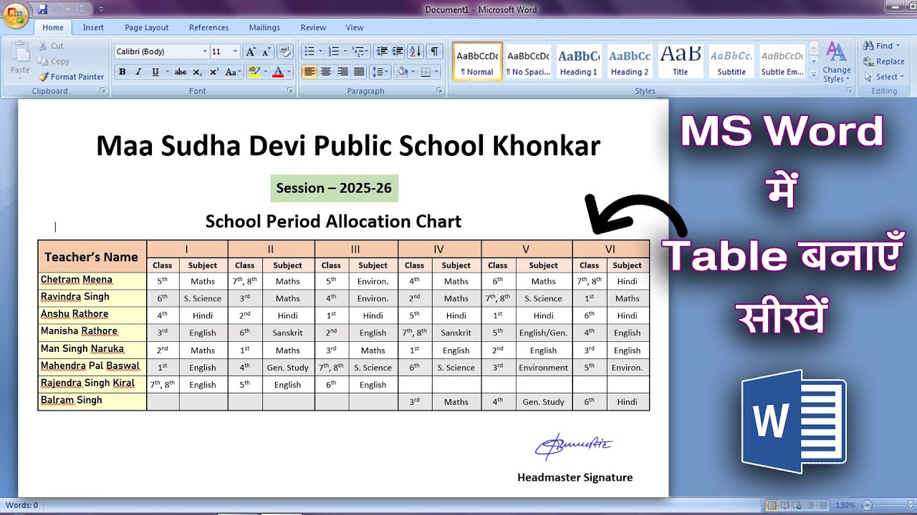Screen dimensions: 917x515
Task: Switch to the View tab
Action: (x=355, y=27)
